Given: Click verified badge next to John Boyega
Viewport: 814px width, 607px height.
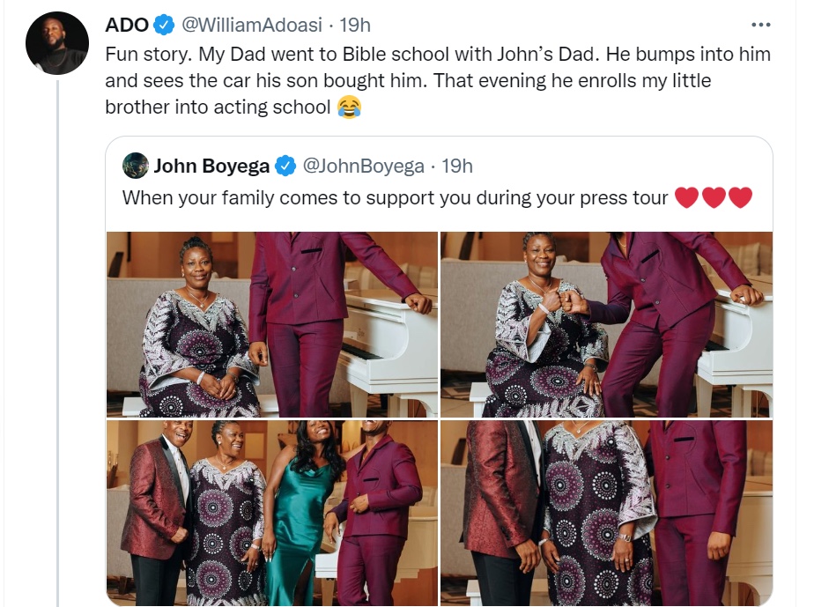Looking at the screenshot, I should pos(285,166).
